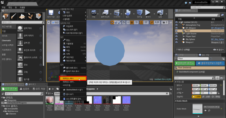Click the World Outliner search icon

point(218,15)
